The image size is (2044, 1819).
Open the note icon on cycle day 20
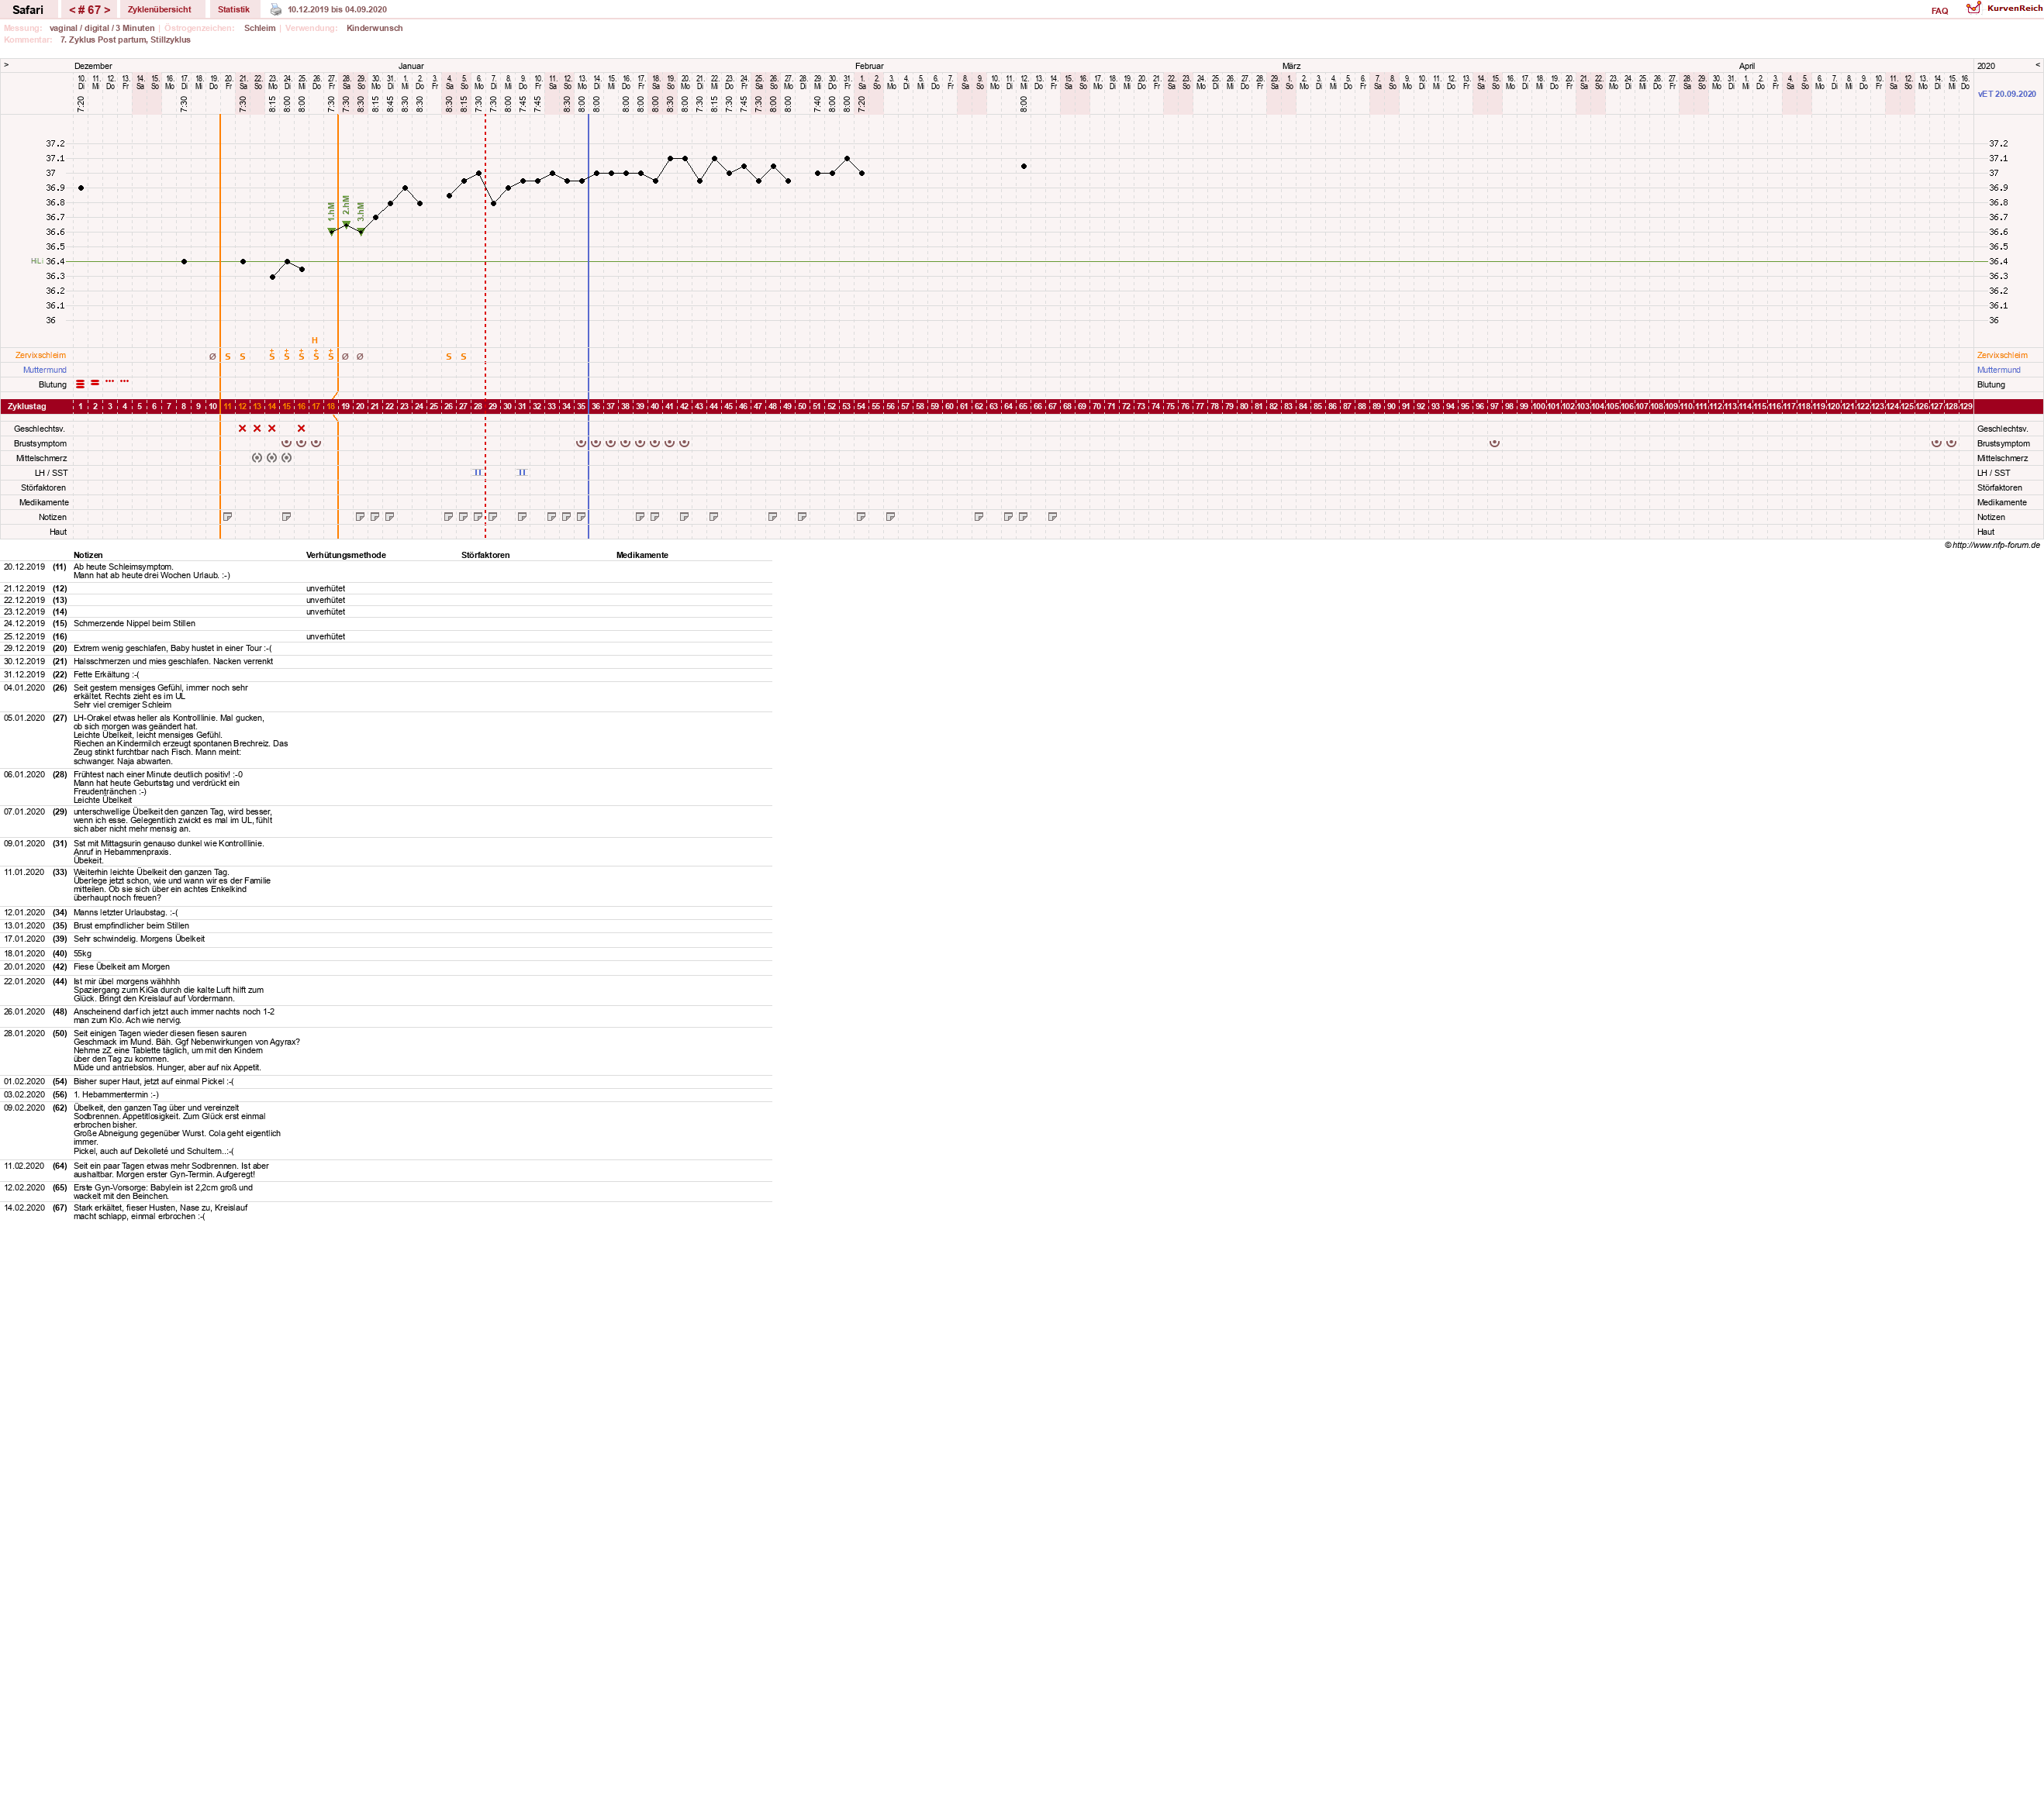pos(360,517)
